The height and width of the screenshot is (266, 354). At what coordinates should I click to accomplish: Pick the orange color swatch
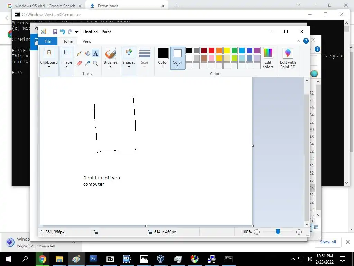219,51
